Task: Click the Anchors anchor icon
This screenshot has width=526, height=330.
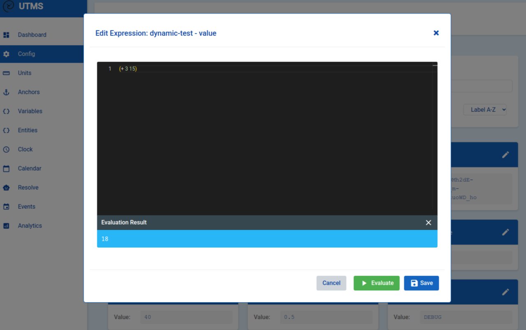Action: click(x=6, y=92)
